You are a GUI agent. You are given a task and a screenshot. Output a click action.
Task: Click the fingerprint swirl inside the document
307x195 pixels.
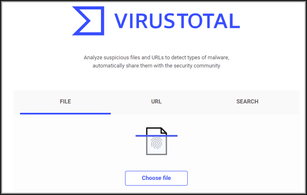click(157, 143)
